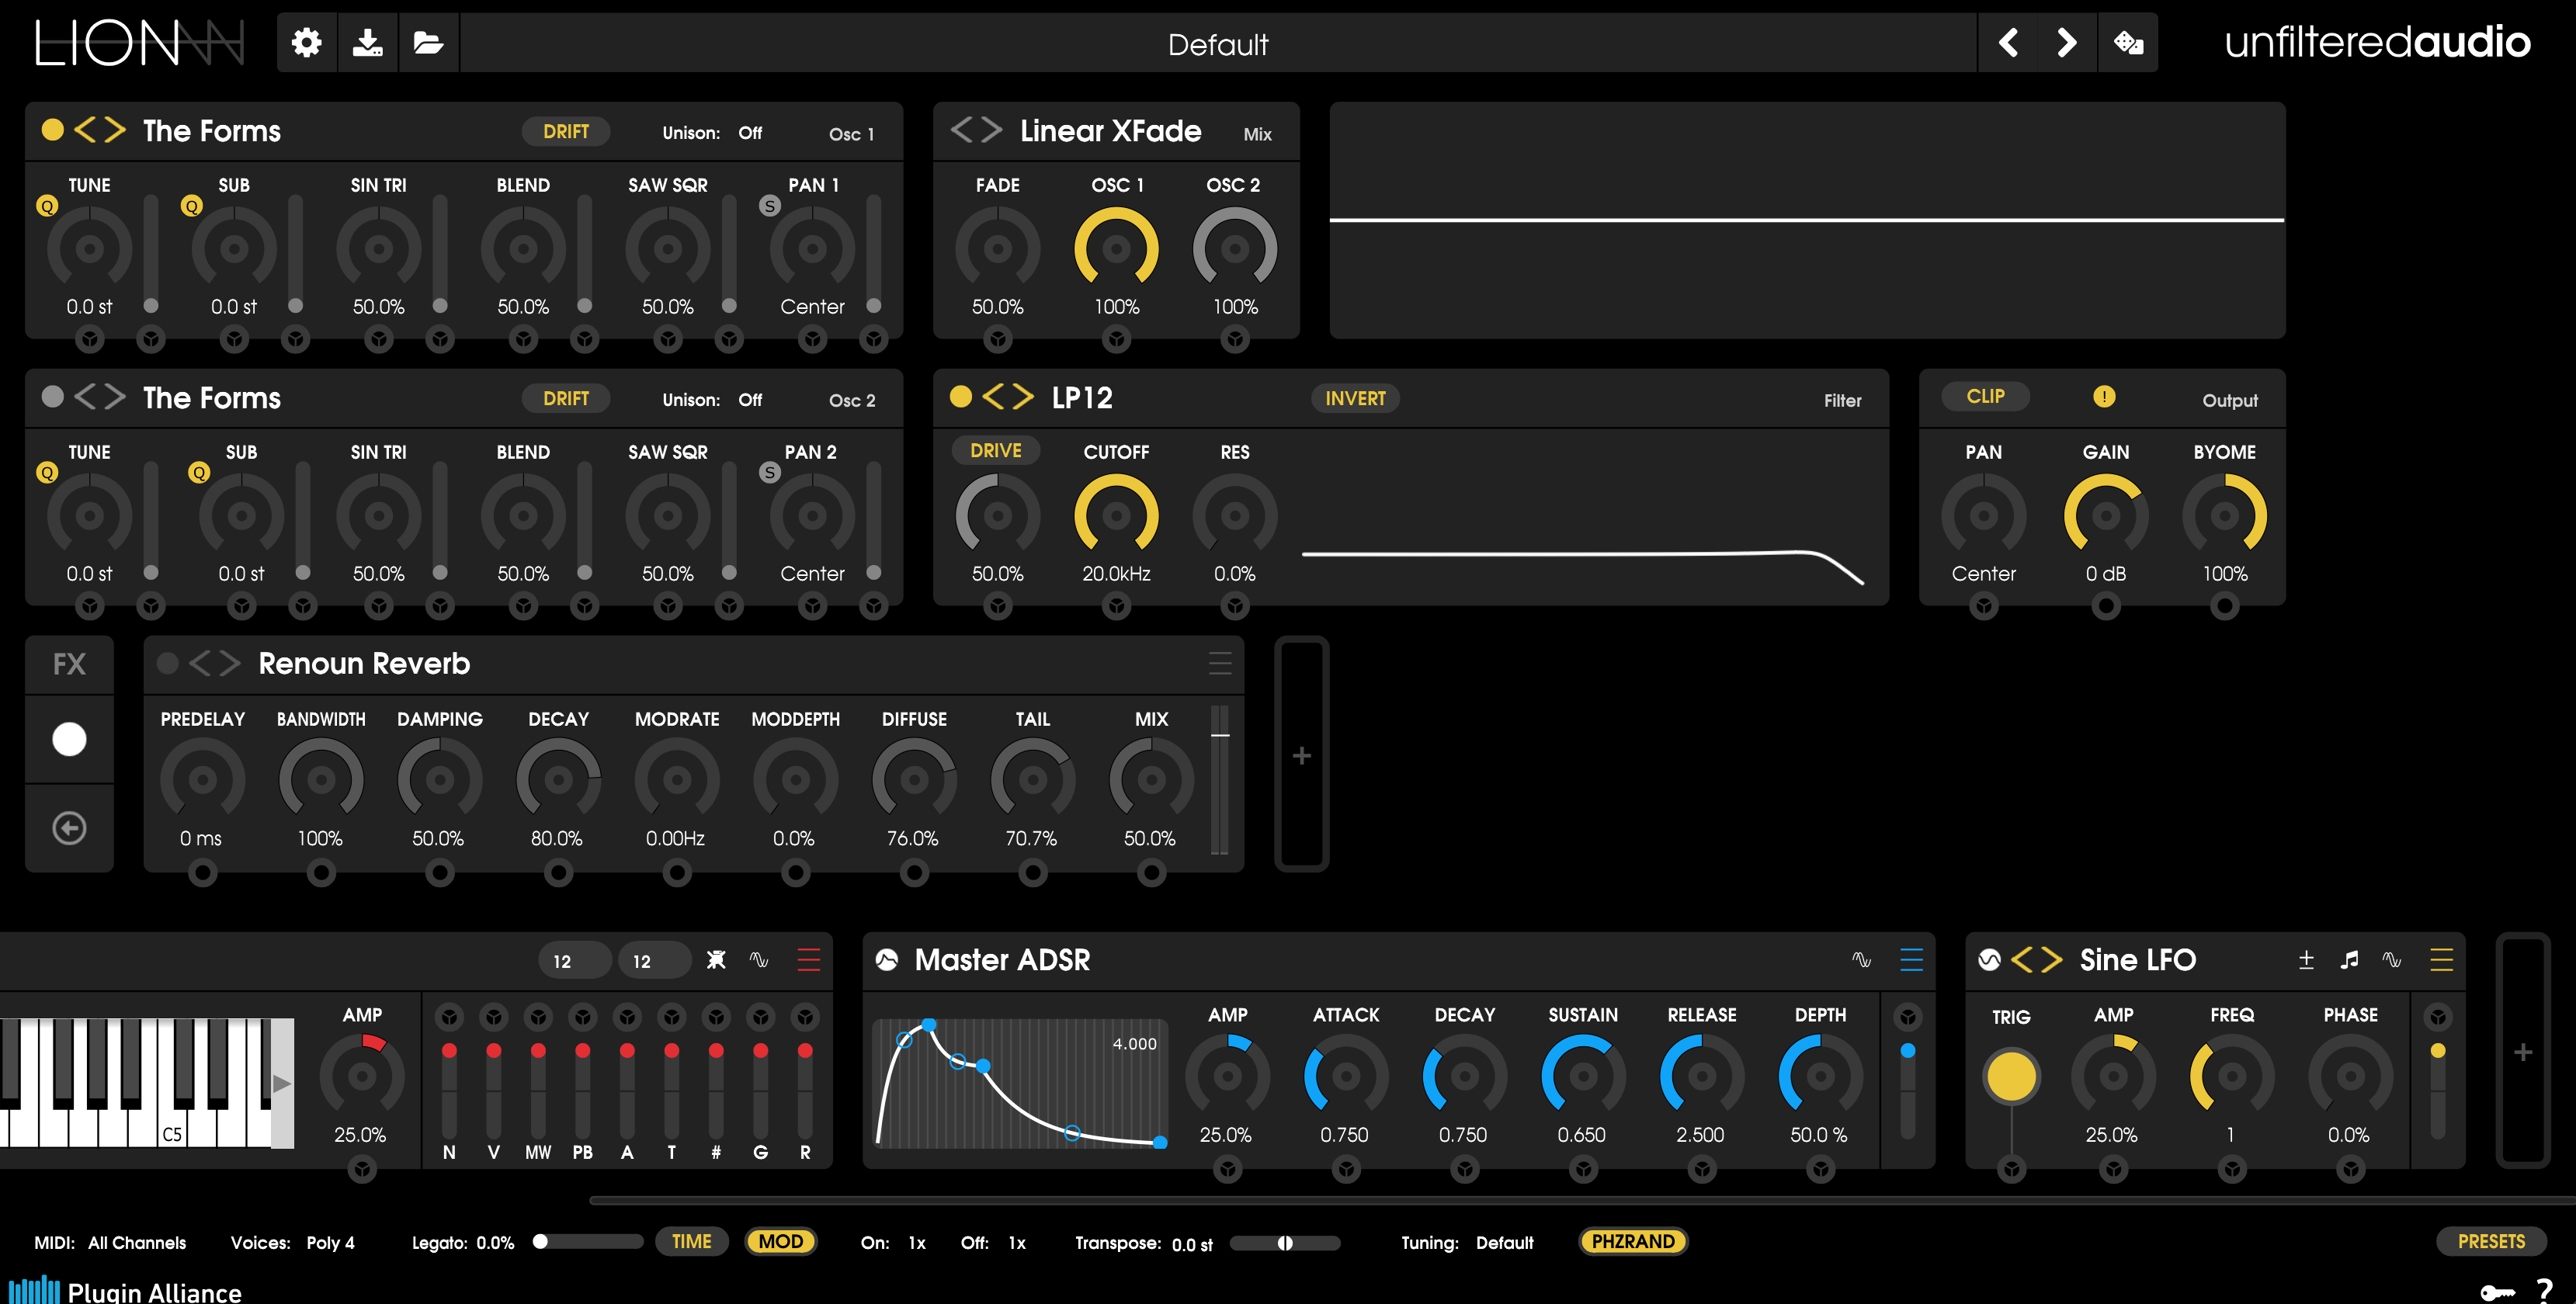Toggle PHZRAND in the bottom bar
Image resolution: width=2576 pixels, height=1304 pixels.
pos(1633,1242)
